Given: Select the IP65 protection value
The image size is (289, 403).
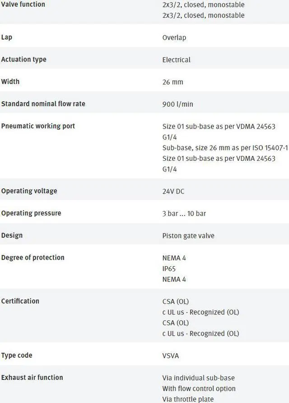Looking at the screenshot, I should tap(169, 269).
